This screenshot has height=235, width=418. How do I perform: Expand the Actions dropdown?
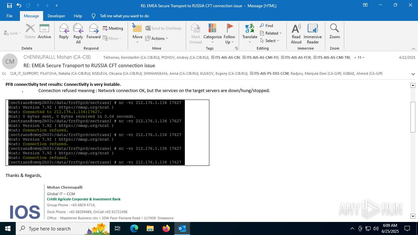pos(157,39)
